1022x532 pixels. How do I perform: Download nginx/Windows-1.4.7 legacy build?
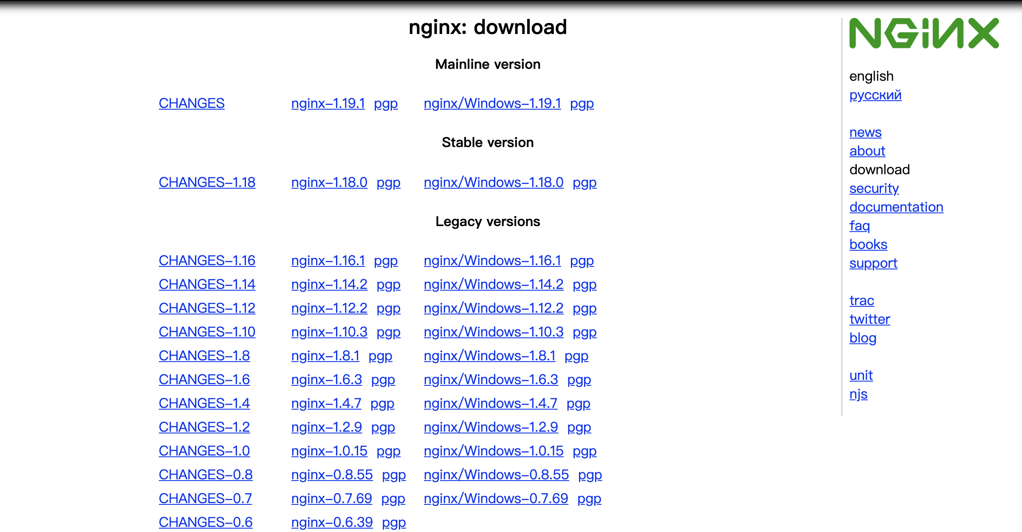click(491, 403)
